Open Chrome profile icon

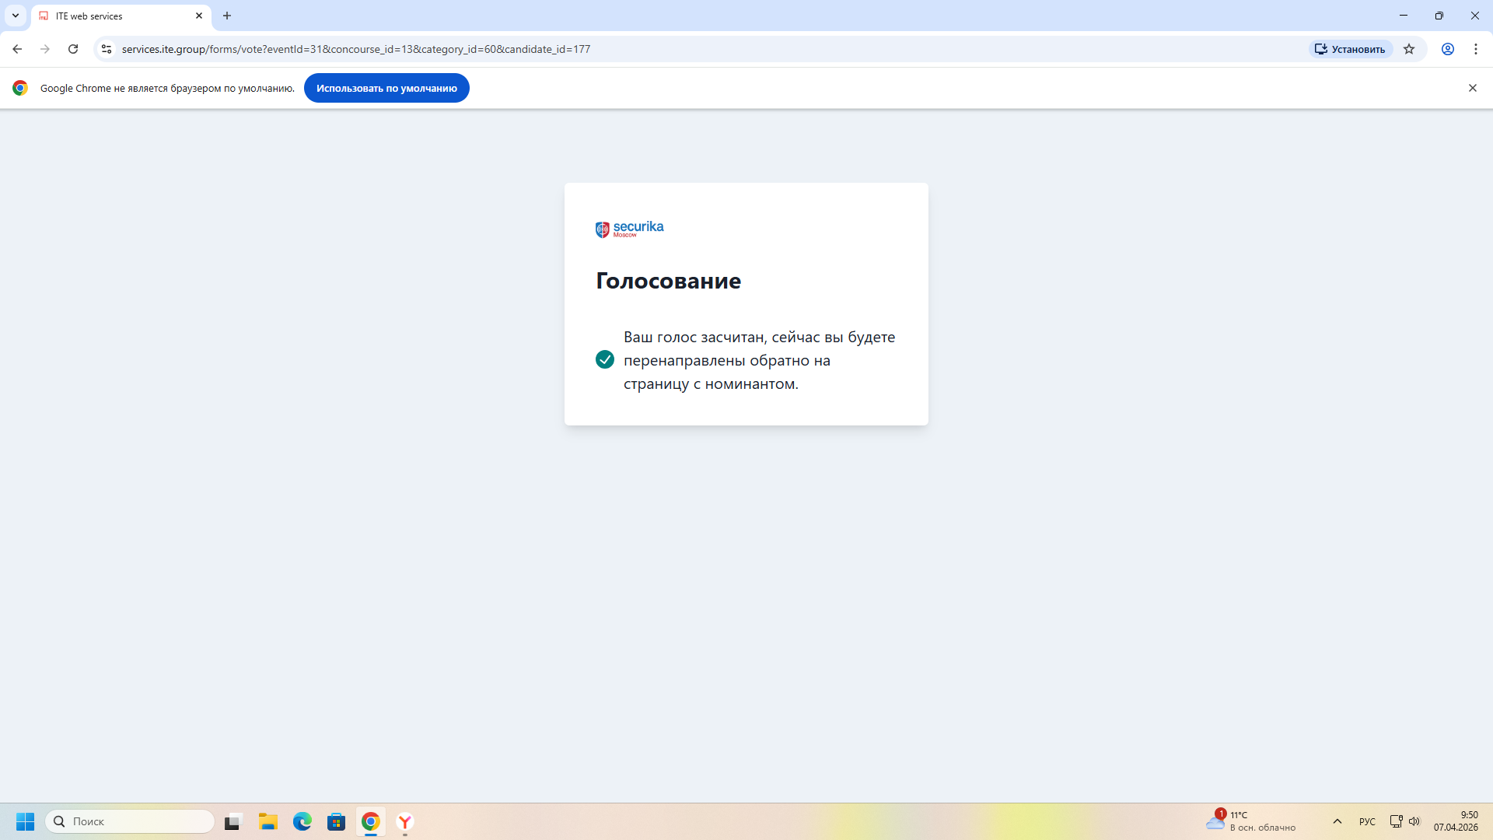tap(1448, 49)
